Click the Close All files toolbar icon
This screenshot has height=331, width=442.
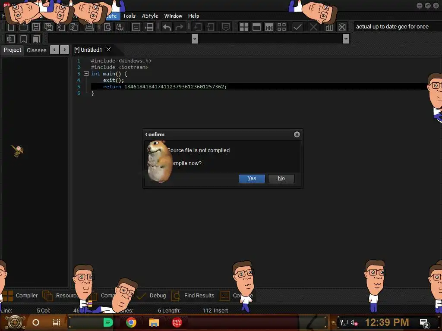click(x=73, y=27)
